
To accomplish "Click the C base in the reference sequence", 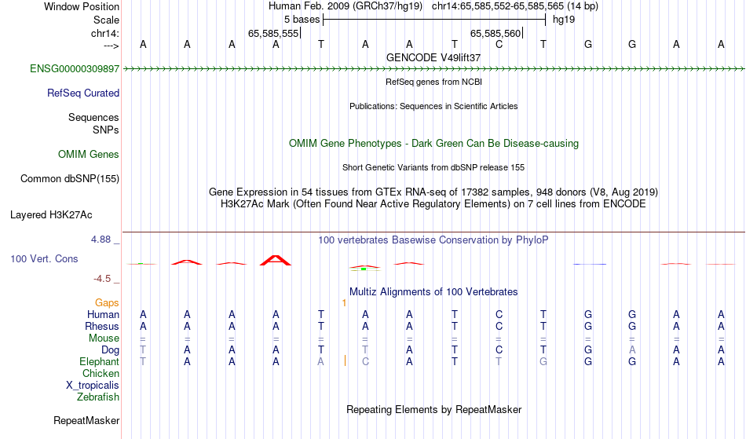I will tap(499, 44).
